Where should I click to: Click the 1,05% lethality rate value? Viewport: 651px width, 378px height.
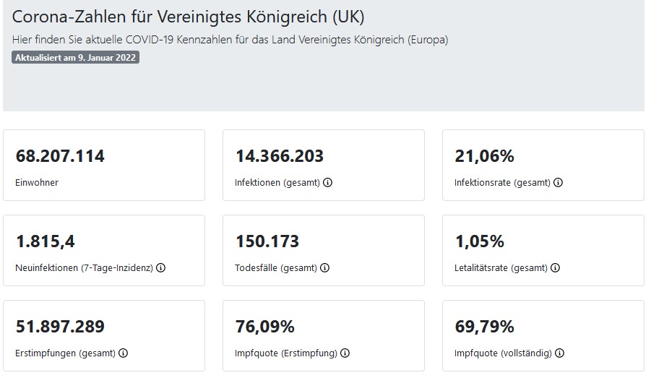tap(479, 241)
